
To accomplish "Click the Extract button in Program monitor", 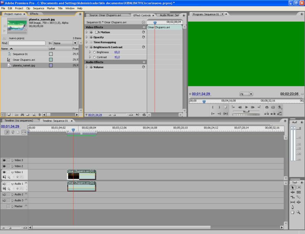I will tap(273, 114).
